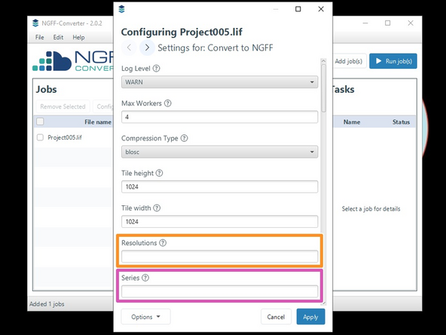Click the Tile width input field

219,222
